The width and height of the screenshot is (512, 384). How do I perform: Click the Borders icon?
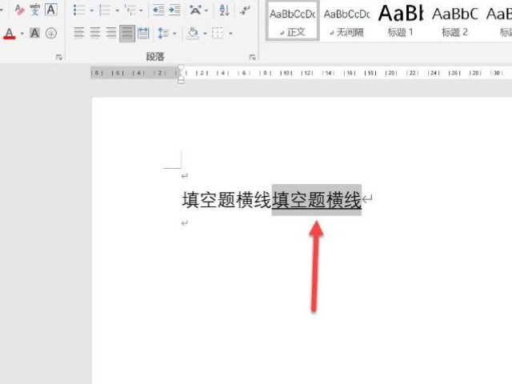tap(218, 33)
